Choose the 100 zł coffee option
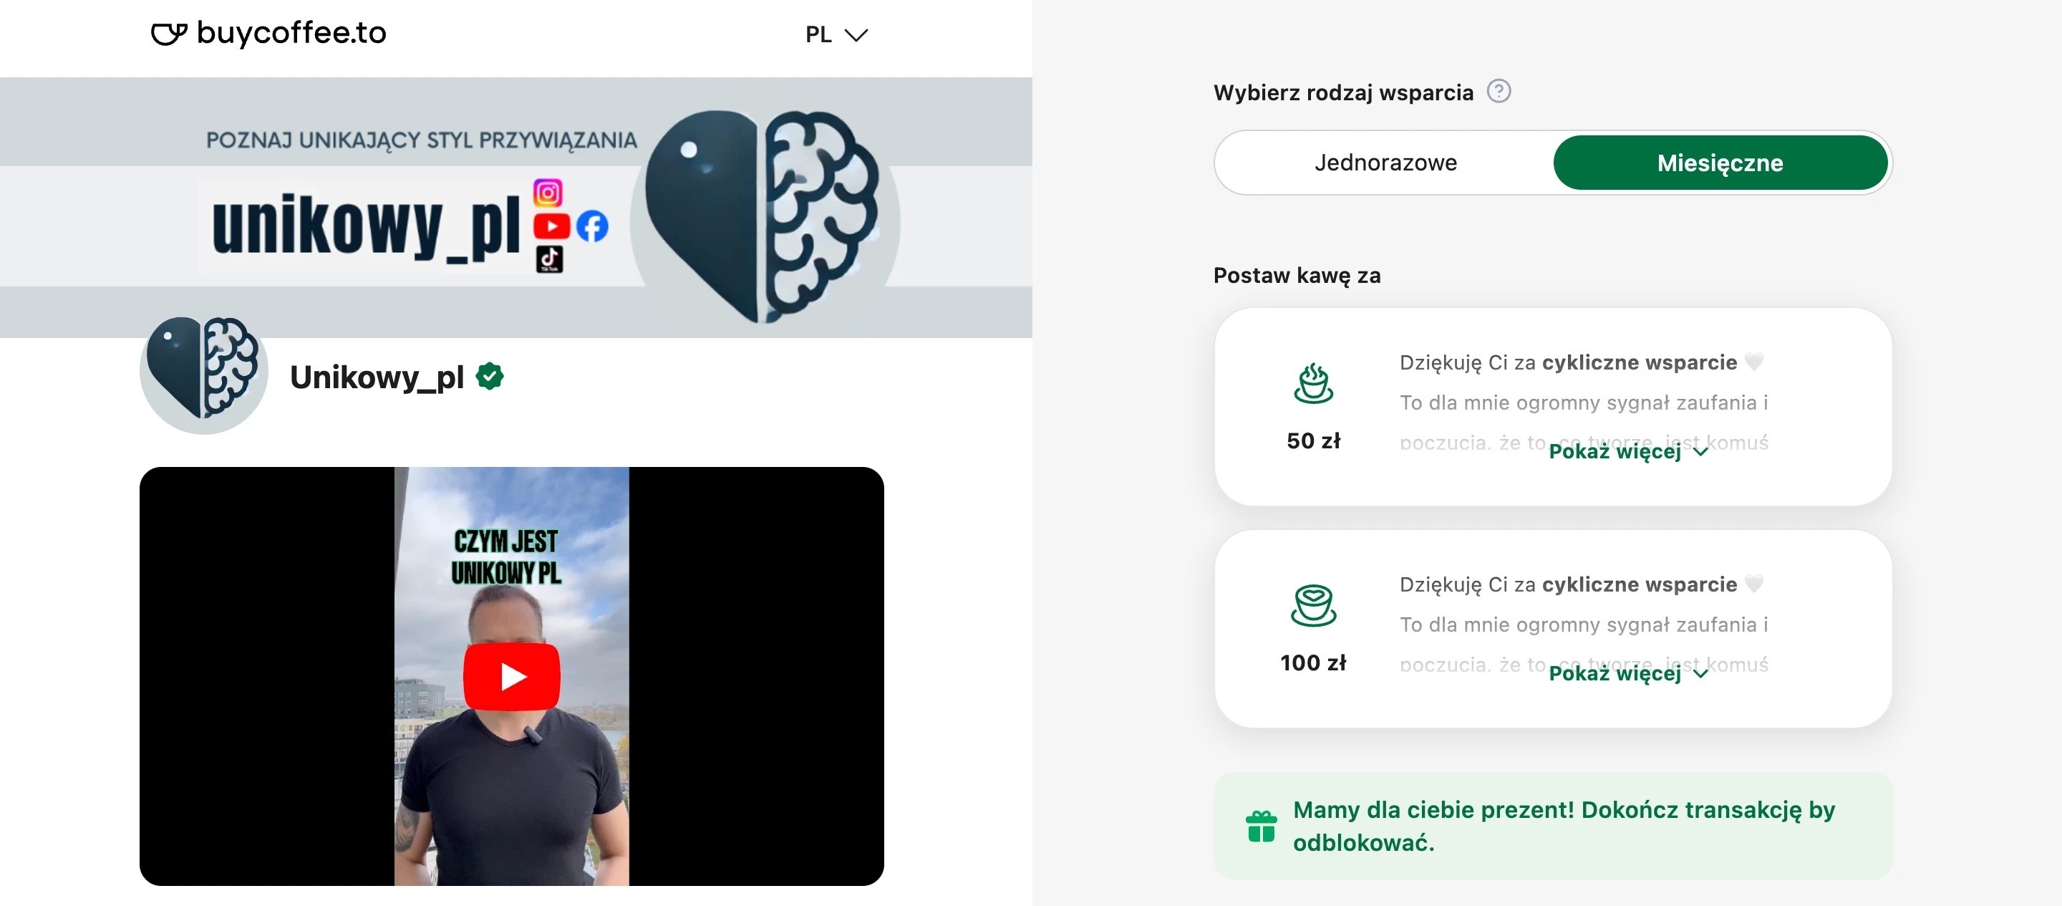 pyautogui.click(x=1553, y=629)
